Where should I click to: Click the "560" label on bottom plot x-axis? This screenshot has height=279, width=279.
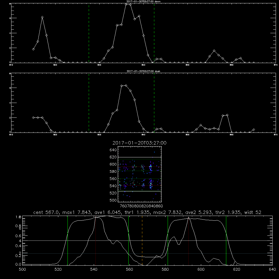point(129,270)
